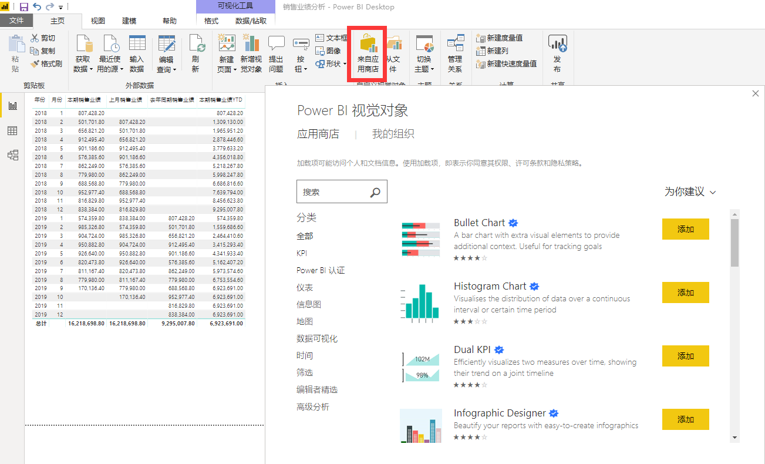Click 新建列 new column
Screen dimensions: 765x464
point(493,51)
